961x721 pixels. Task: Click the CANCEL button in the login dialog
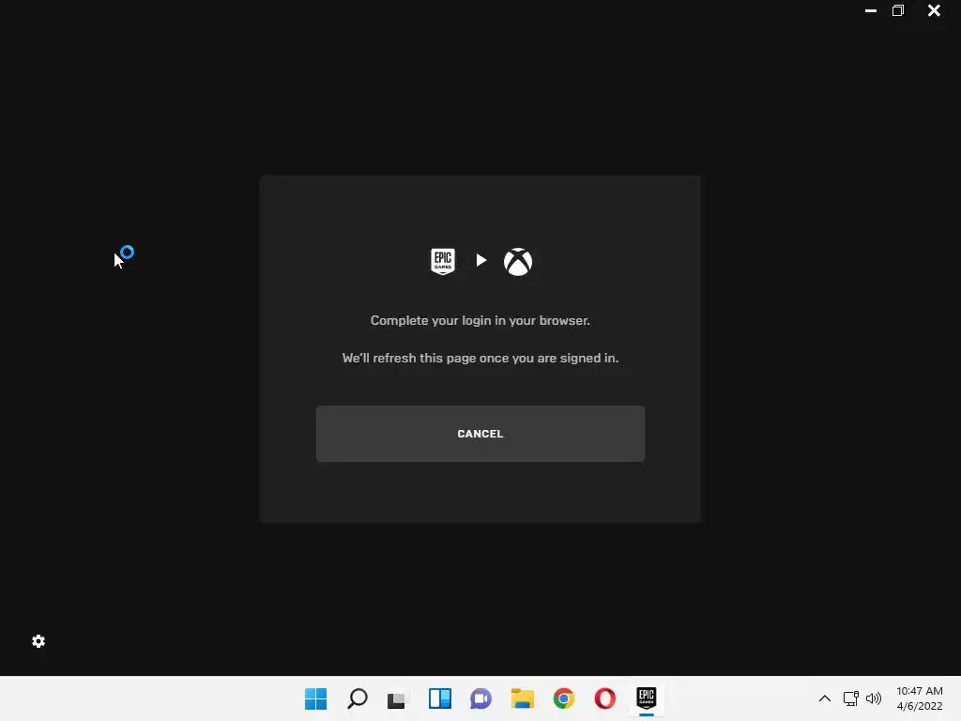(x=480, y=434)
